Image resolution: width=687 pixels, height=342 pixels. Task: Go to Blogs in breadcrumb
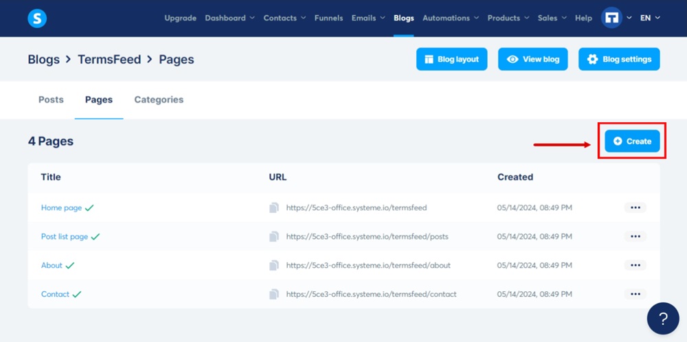click(44, 59)
